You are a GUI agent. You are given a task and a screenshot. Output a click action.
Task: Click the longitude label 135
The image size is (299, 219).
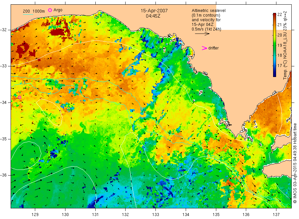point(216,215)
